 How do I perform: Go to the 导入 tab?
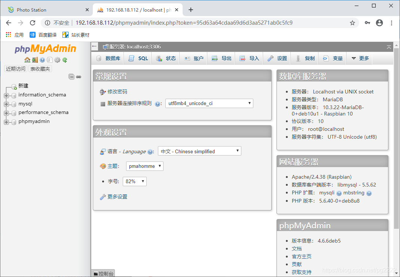click(x=249, y=58)
